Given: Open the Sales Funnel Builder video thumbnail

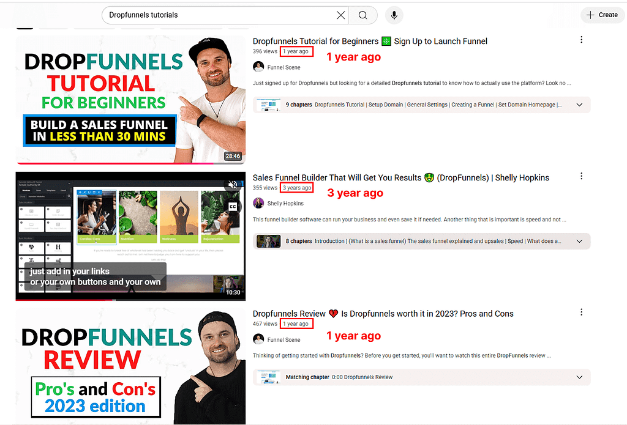Looking at the screenshot, I should [x=130, y=236].
